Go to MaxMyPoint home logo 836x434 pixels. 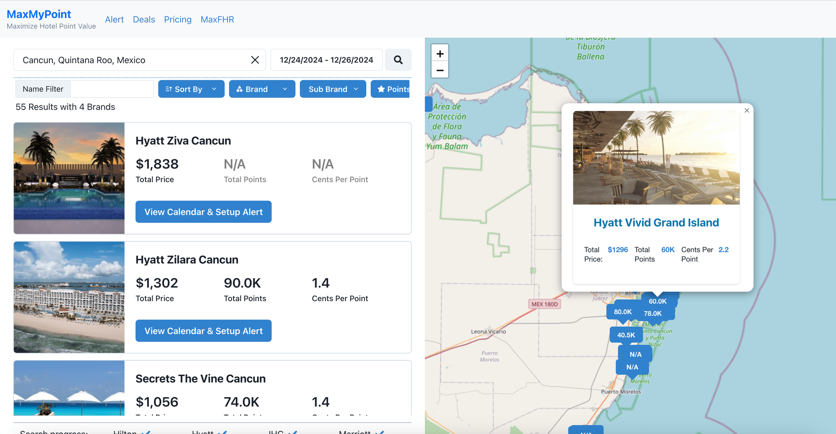[x=39, y=14]
